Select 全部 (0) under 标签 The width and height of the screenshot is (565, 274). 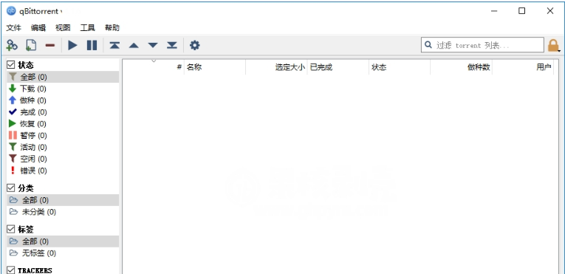(x=63, y=242)
